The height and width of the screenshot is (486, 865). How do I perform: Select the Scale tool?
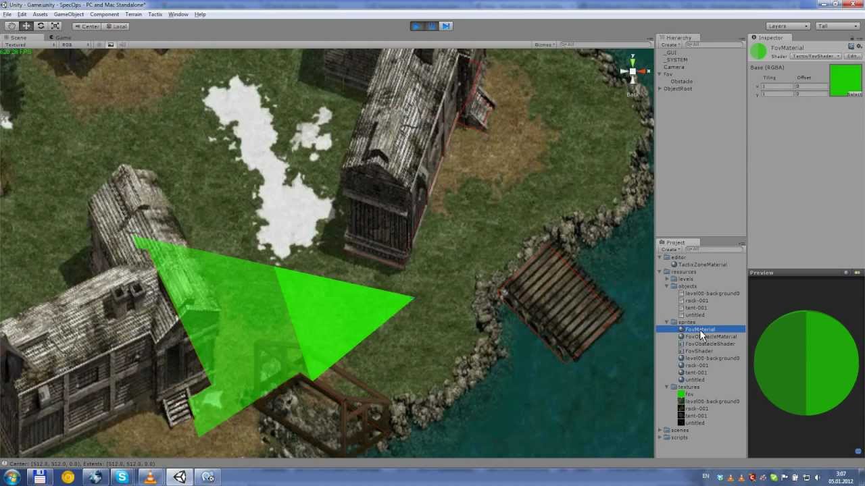[55, 26]
